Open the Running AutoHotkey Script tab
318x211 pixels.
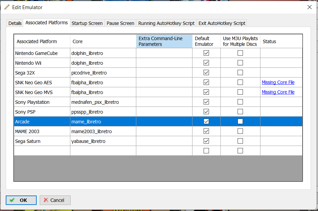pos(166,23)
